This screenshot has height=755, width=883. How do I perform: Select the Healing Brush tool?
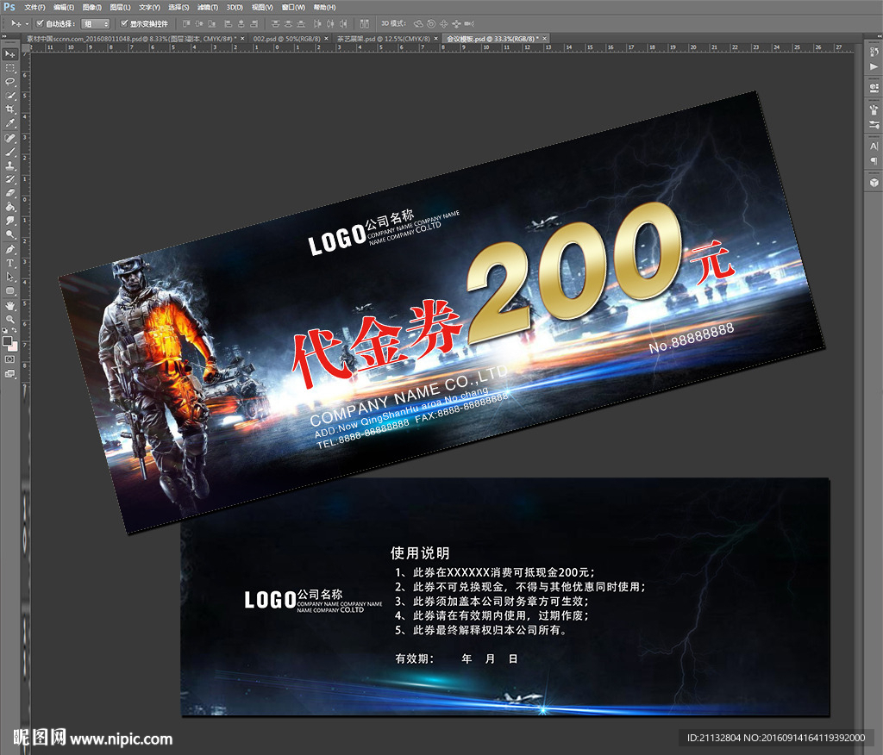tap(10, 138)
